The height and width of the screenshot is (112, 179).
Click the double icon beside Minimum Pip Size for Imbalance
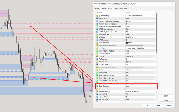coord(97,21)
